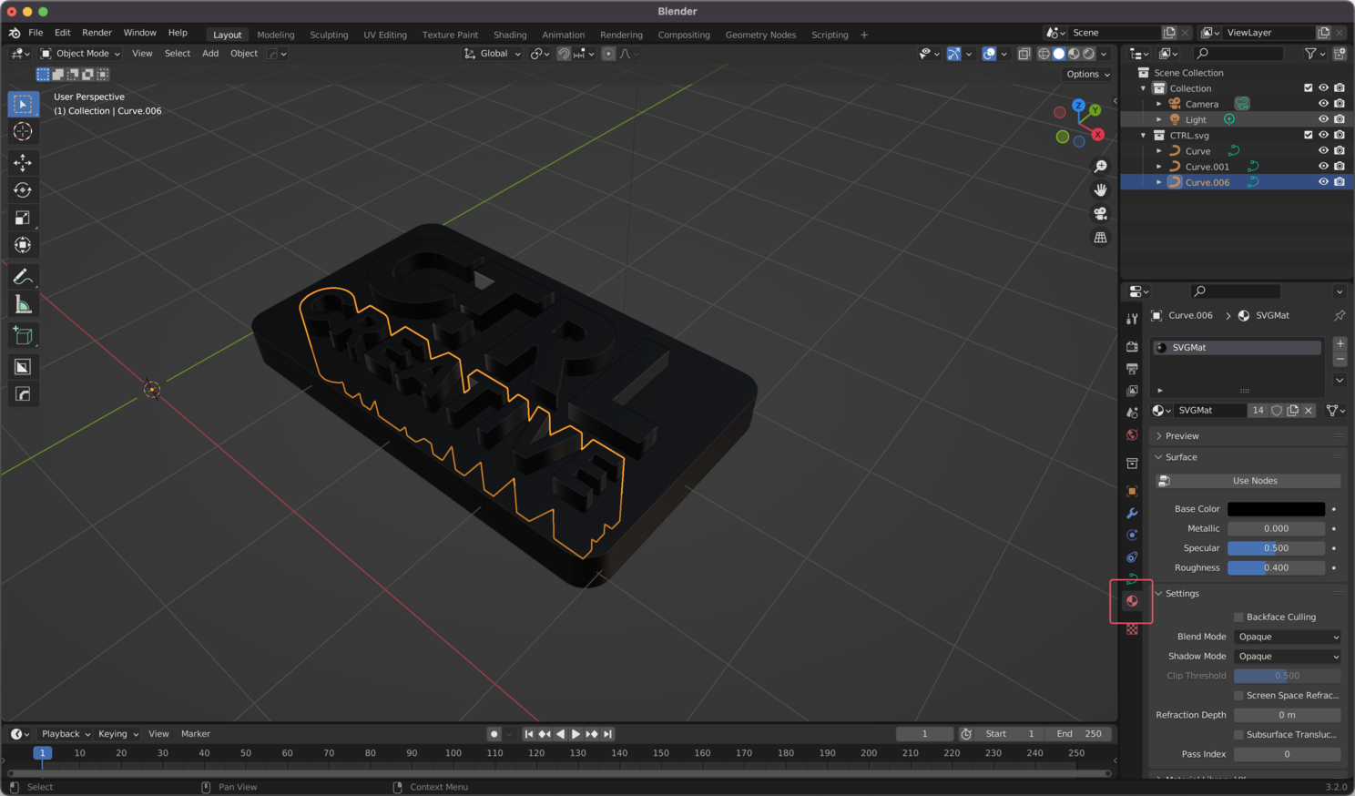1355x796 pixels.
Task: Open the Output properties tab
Action: (x=1132, y=369)
